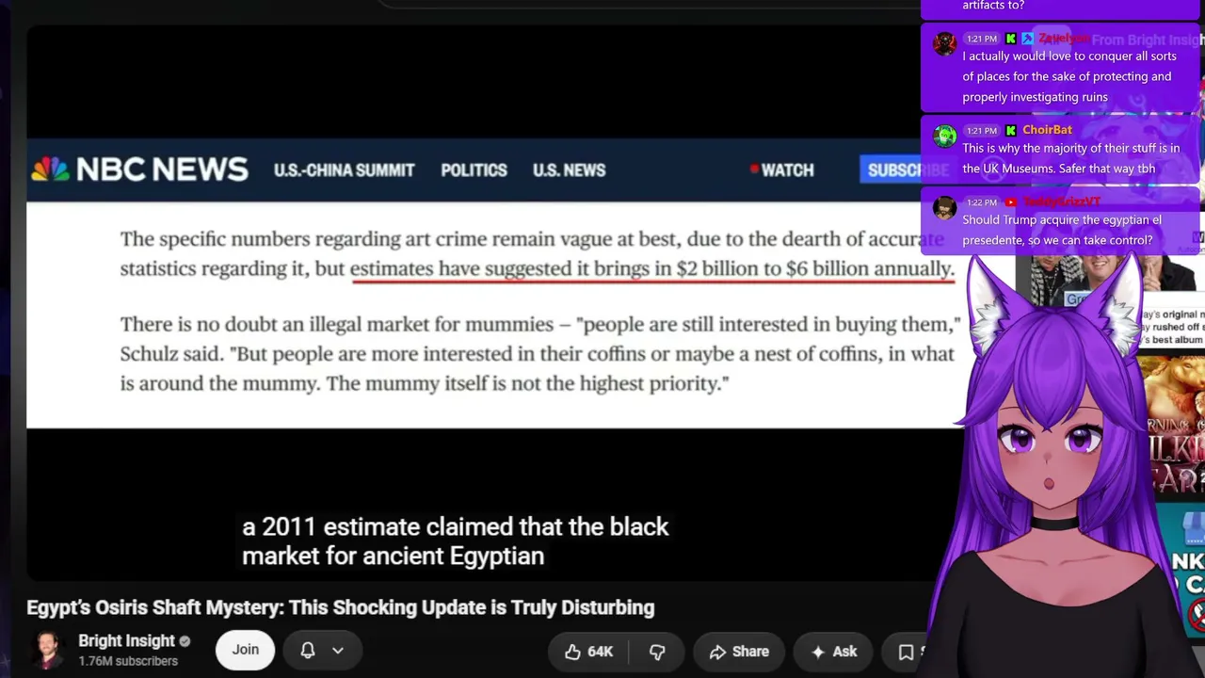Screen dimensions: 1205x678
Task: Click the red username on the conquer message
Action: point(1064,39)
